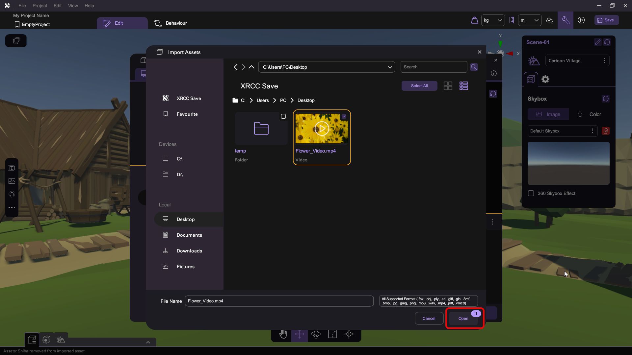
Task: Check the temp folder checkbox
Action: [283, 116]
